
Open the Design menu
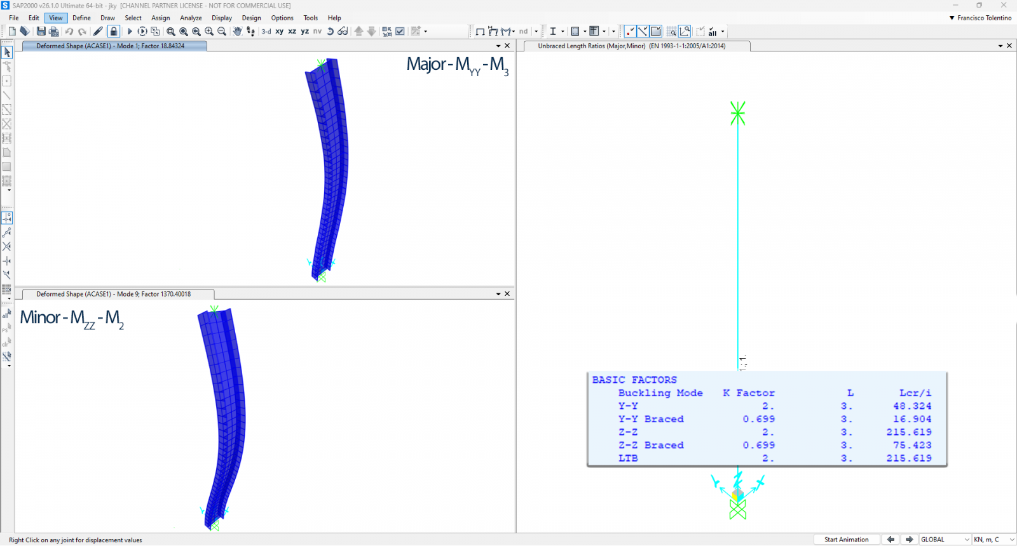[251, 18]
